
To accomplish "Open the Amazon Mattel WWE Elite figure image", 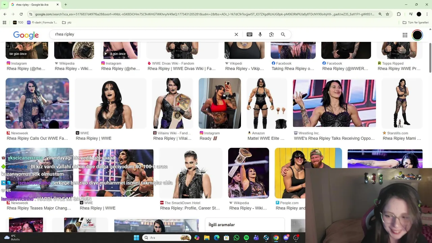I will point(267,103).
